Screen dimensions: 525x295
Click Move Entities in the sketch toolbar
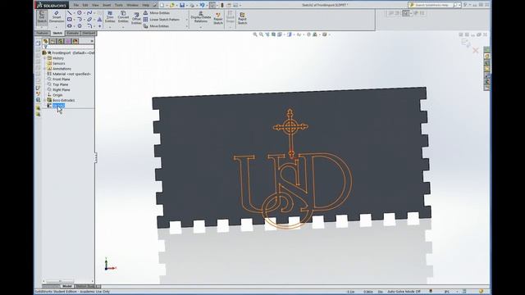(157, 26)
